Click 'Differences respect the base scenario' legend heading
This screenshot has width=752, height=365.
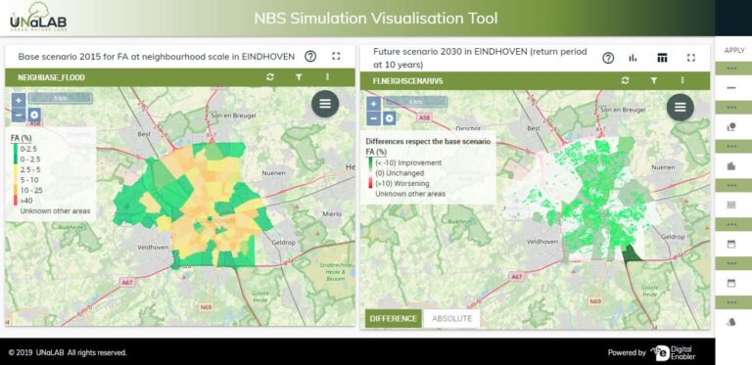pyautogui.click(x=428, y=142)
